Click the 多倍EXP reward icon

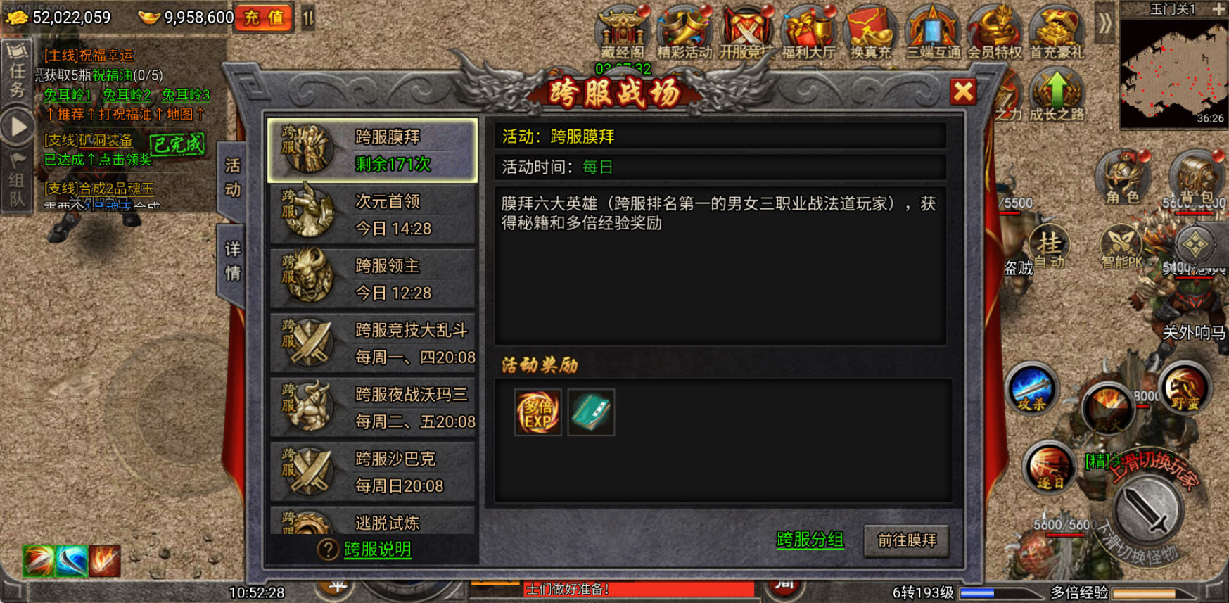coord(537,412)
